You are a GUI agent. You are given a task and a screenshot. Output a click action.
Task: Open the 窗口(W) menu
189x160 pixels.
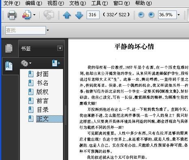point(122,3)
